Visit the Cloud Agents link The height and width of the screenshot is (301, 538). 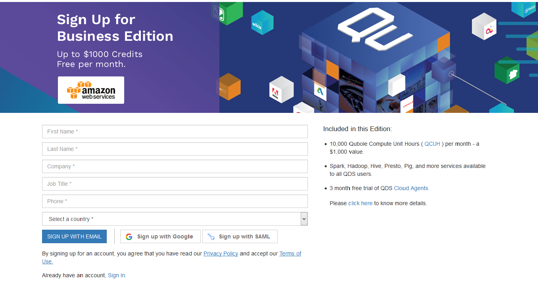(411, 188)
